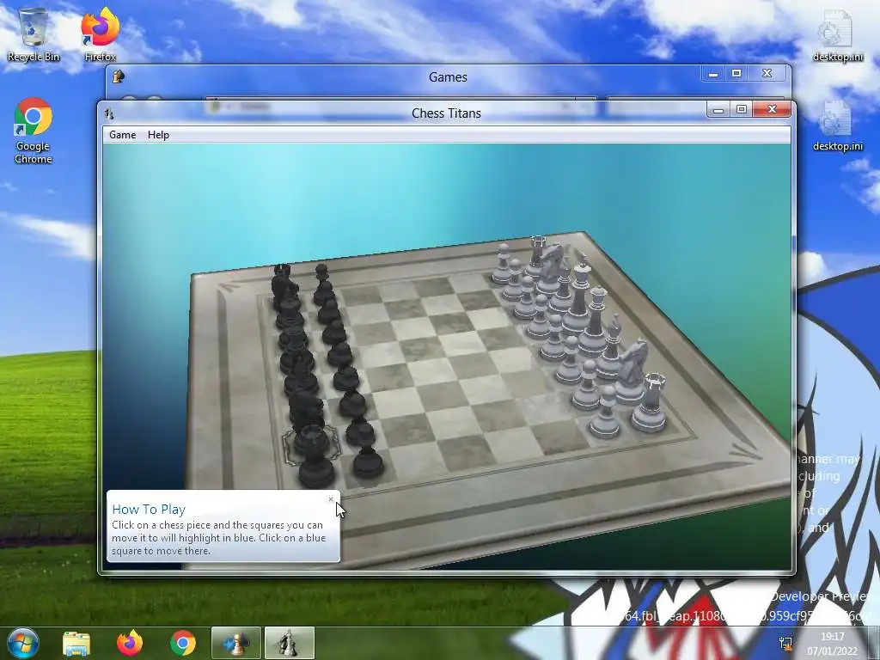Open the network tray icon
This screenshot has width=880, height=660.
(x=785, y=643)
